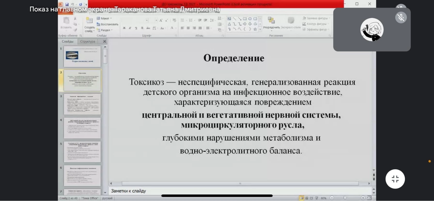
Task: Open Заливка фигуры shape fill dropdown
Action: coord(316,18)
